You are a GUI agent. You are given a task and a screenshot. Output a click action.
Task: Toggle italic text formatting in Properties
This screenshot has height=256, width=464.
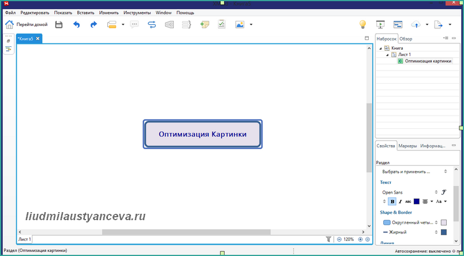click(x=400, y=202)
